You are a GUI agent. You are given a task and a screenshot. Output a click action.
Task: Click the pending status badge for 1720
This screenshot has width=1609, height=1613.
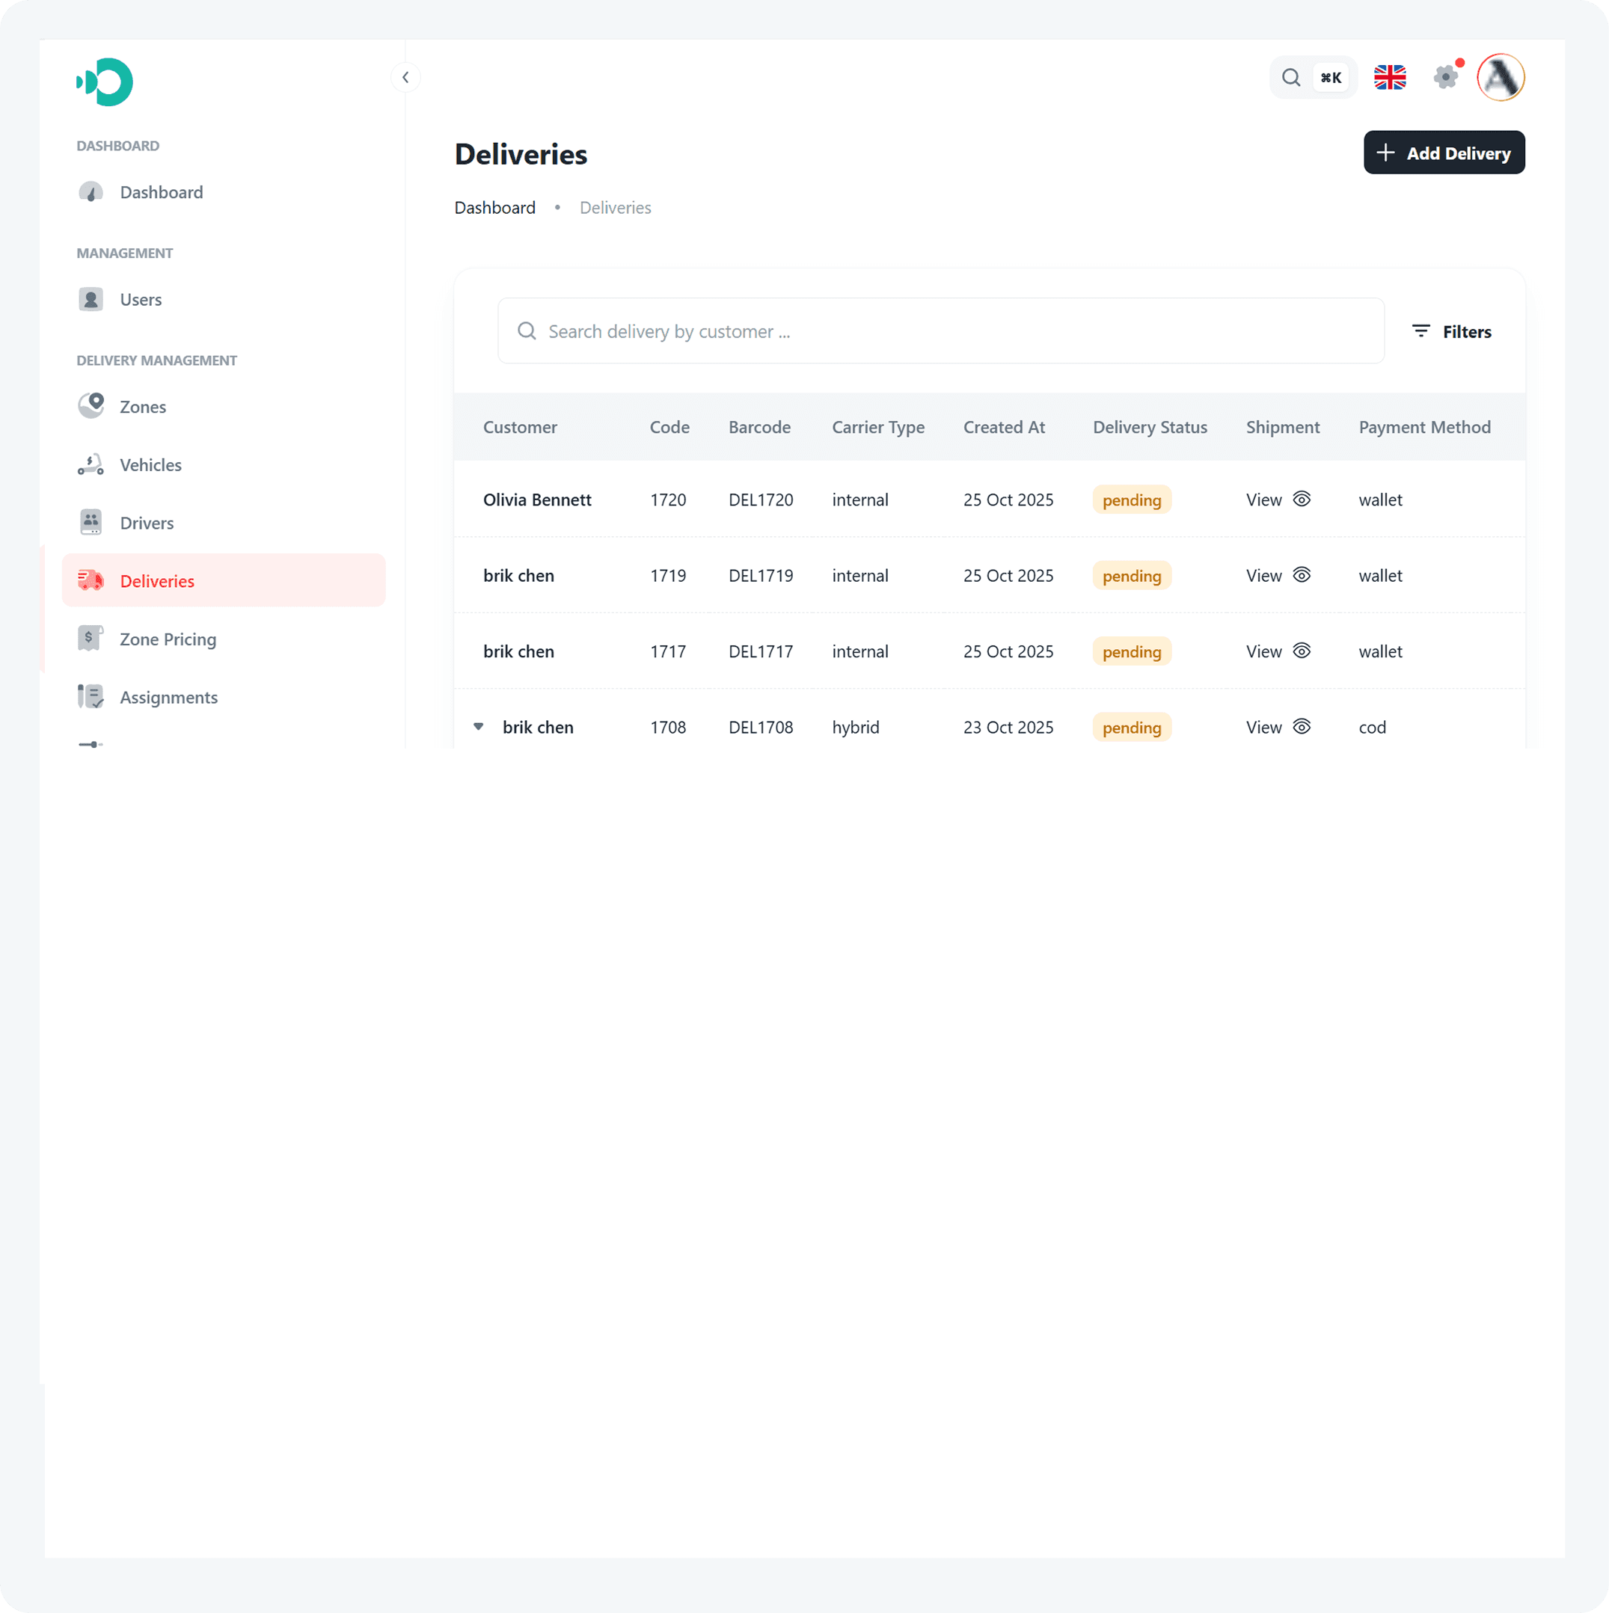click(1132, 500)
